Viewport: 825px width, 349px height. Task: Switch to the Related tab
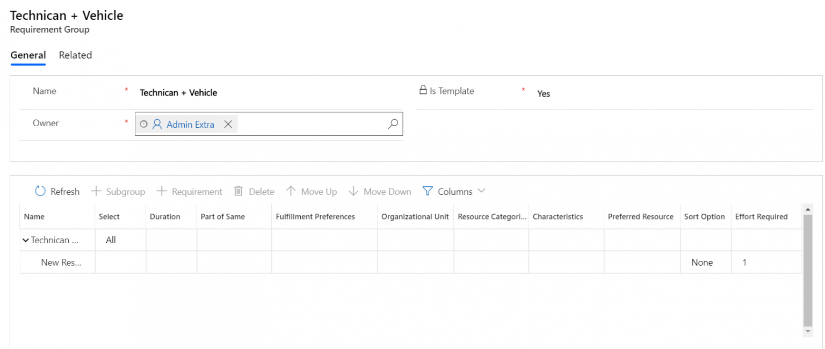(75, 55)
